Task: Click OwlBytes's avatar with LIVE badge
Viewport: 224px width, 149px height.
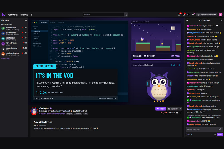Action: point(34,111)
